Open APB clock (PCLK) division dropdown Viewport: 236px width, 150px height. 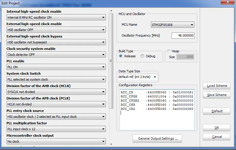[56, 104]
